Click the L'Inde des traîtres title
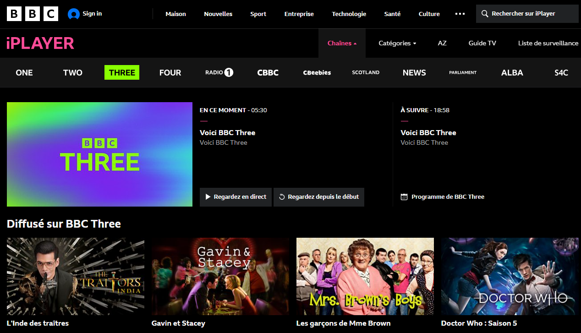 pyautogui.click(x=38, y=323)
